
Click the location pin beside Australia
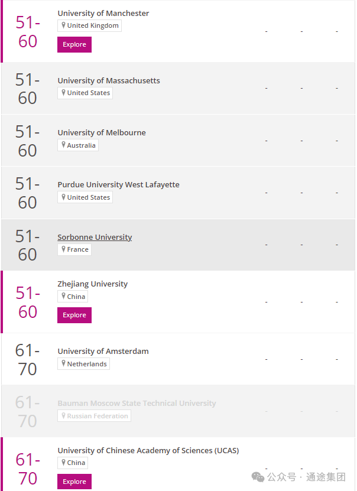tap(64, 145)
